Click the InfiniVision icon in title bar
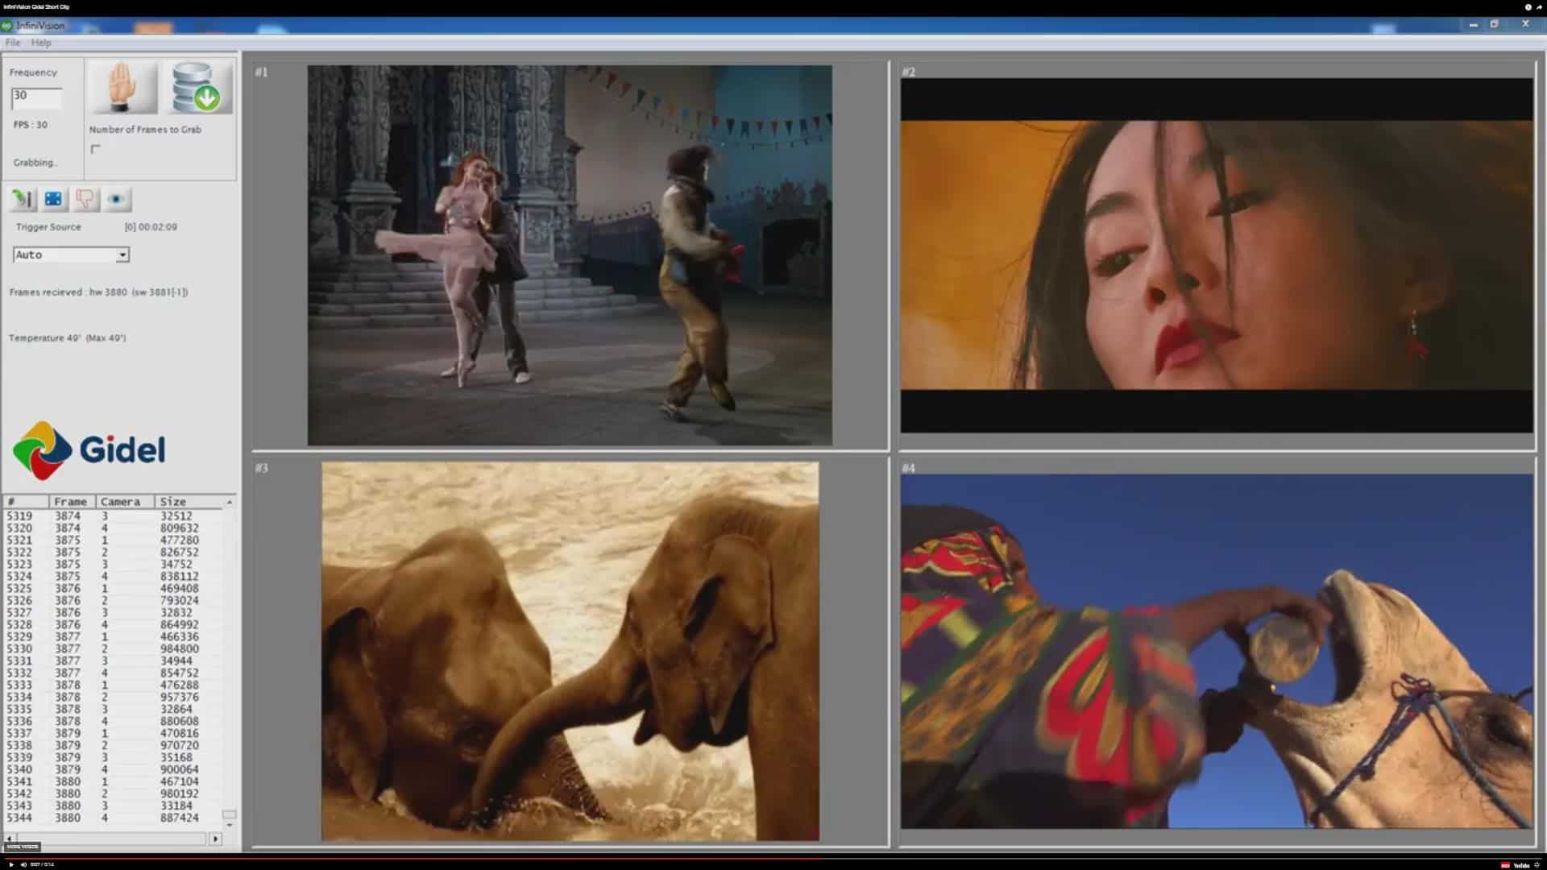 pyautogui.click(x=8, y=25)
